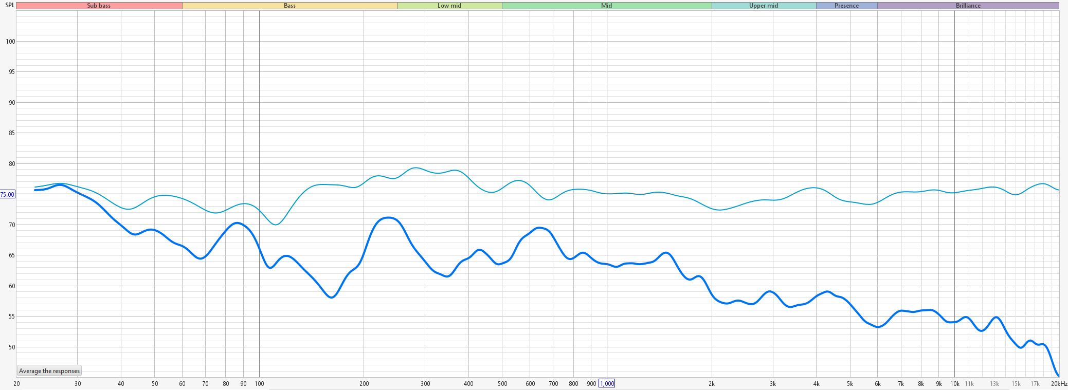Click the 100 label on SPL axis

(x=10, y=42)
